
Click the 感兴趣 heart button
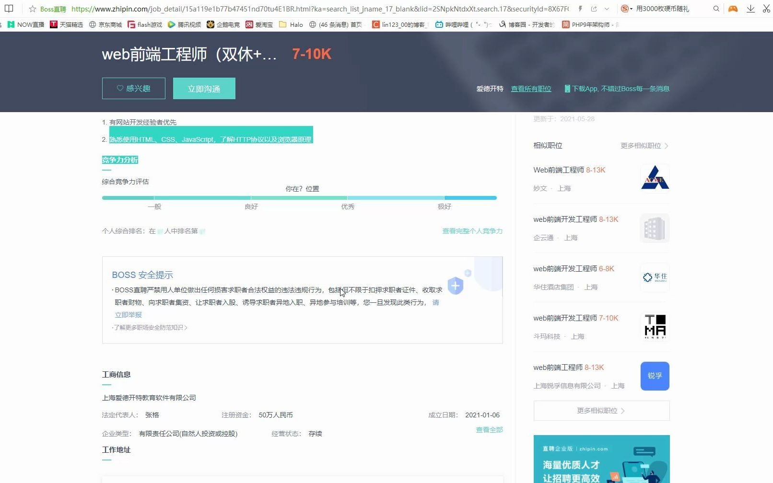(134, 88)
